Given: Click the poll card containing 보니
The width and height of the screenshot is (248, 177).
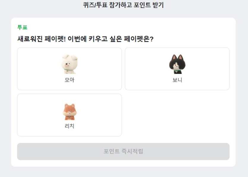Looking at the screenshot, I should (x=177, y=68).
